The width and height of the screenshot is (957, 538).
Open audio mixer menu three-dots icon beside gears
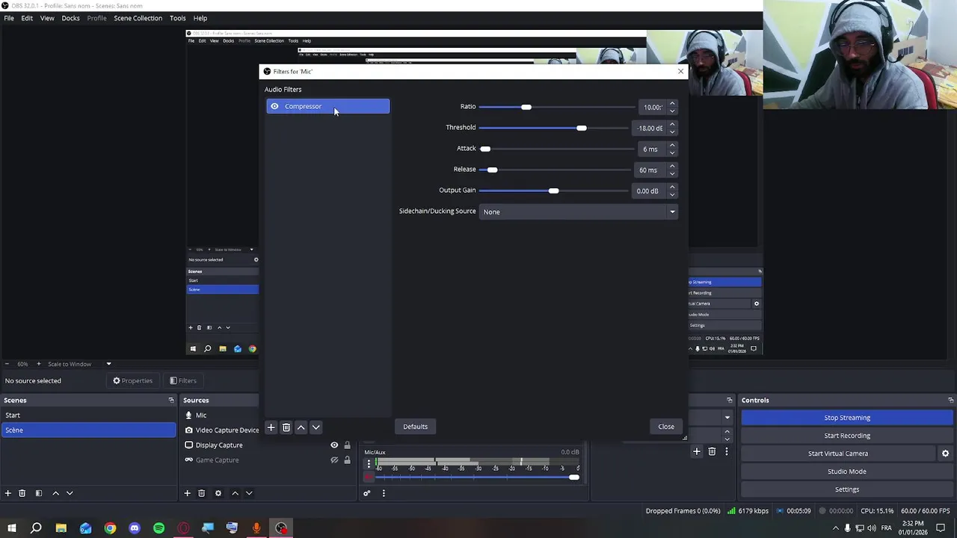(x=384, y=493)
